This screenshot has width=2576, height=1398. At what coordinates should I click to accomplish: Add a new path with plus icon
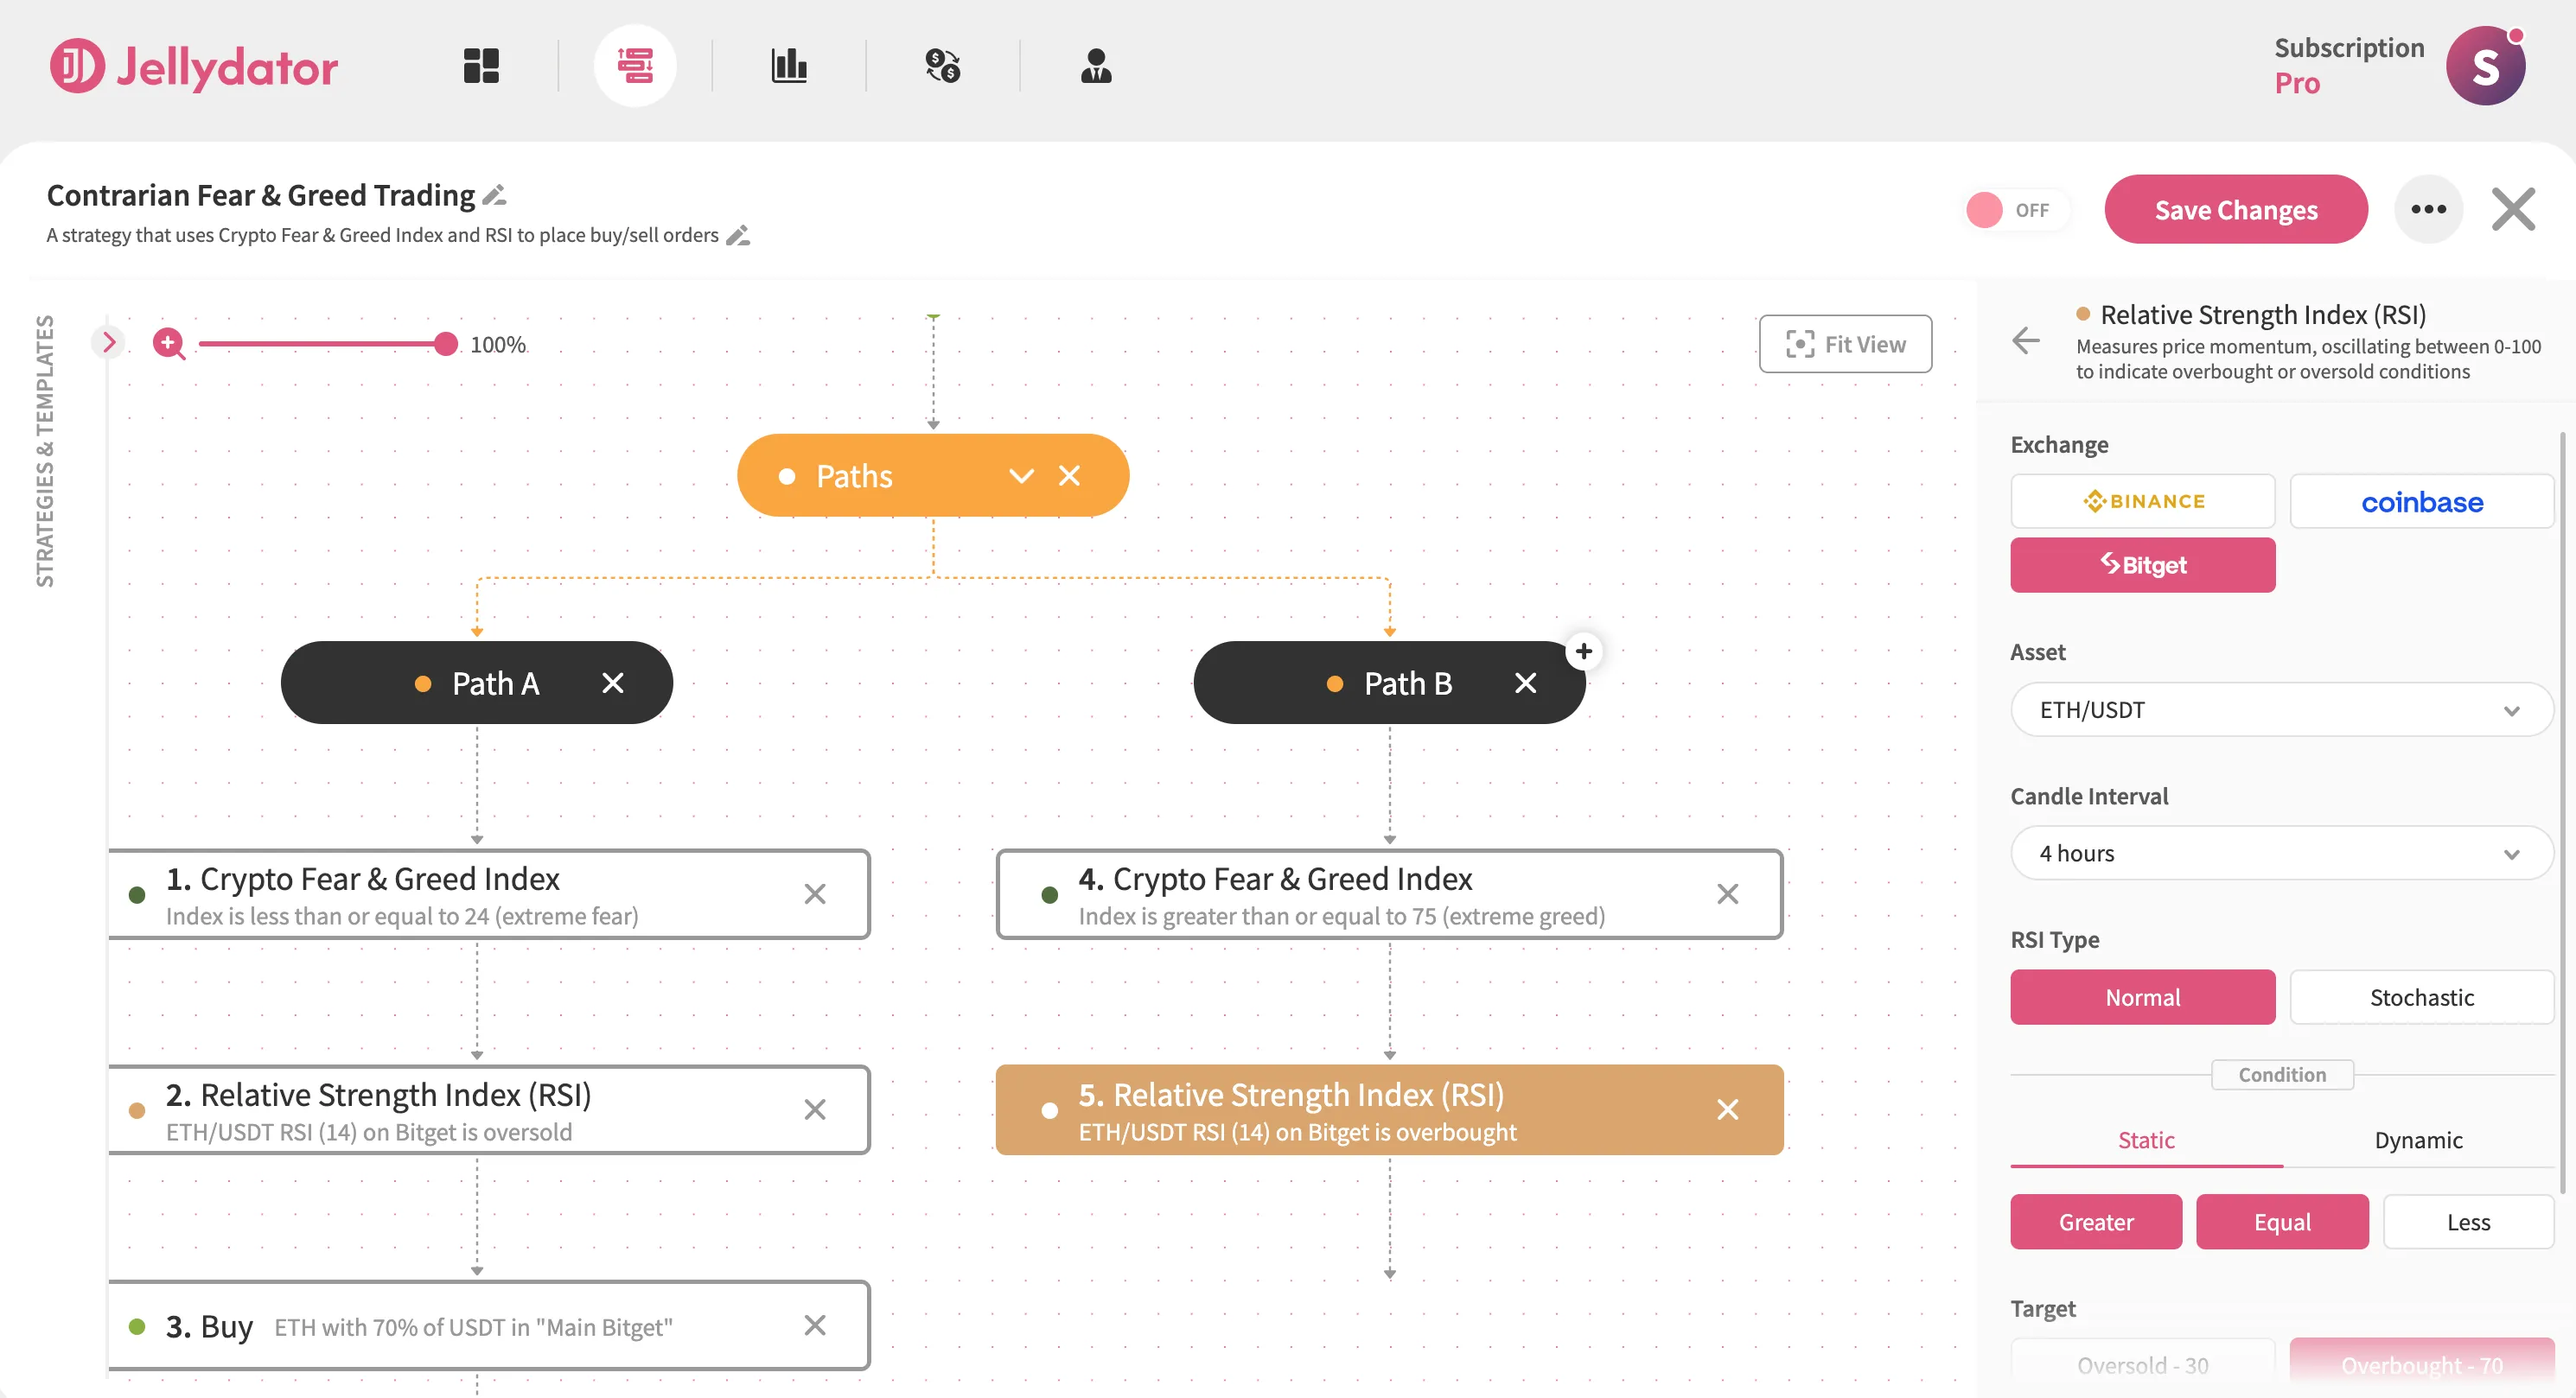(x=1584, y=651)
